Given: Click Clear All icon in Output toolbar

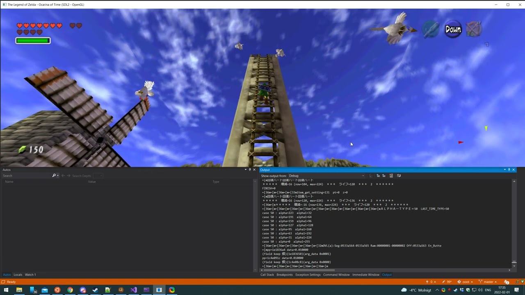Looking at the screenshot, I should [x=391, y=176].
